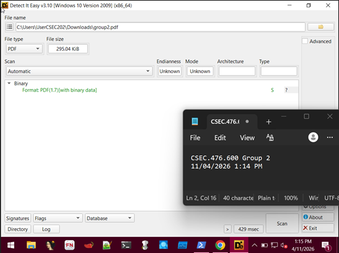
Task: Open the Windows Start menu
Action: tap(11, 246)
